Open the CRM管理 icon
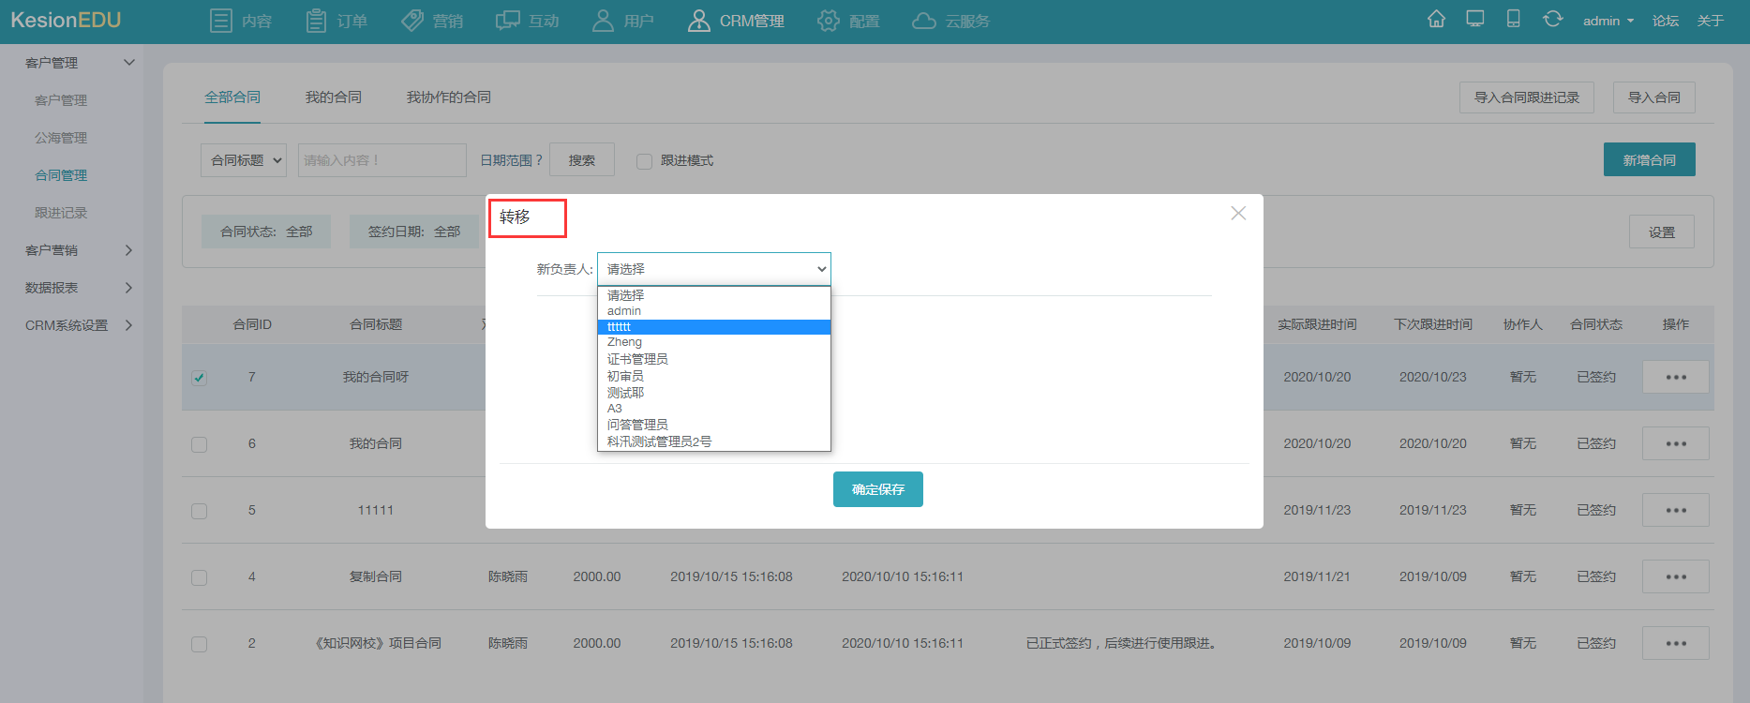This screenshot has width=1750, height=703. [698, 21]
